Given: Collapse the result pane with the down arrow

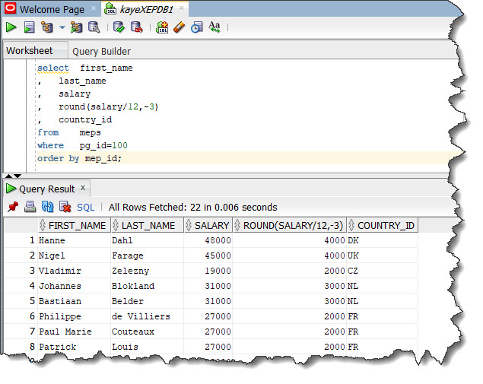Looking at the screenshot, I should [17, 176].
